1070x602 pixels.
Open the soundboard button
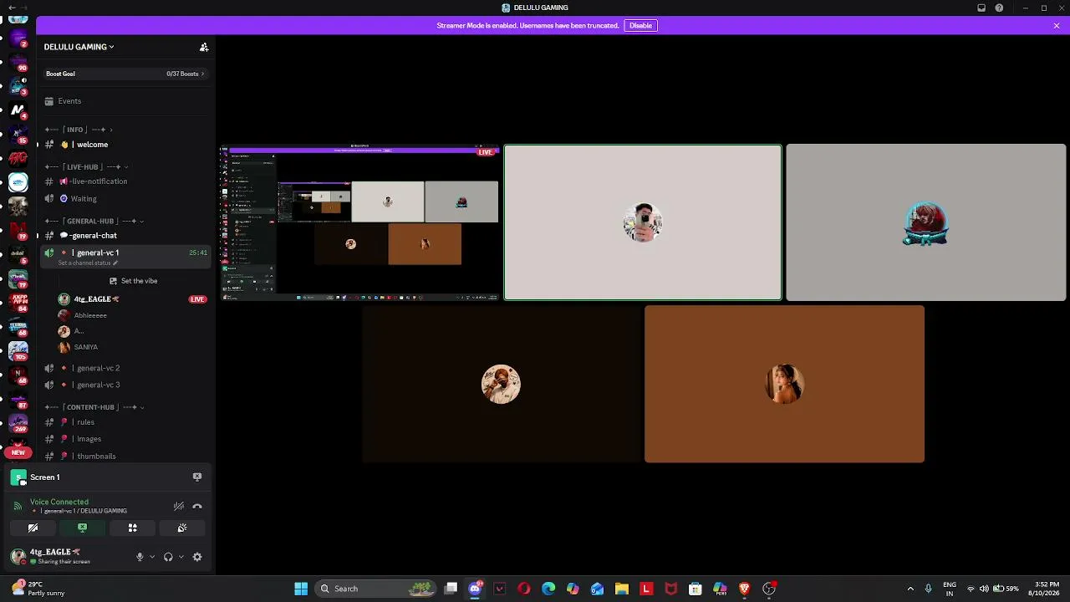tap(182, 528)
